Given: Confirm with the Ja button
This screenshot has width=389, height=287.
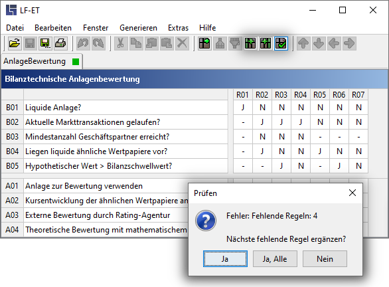Looking at the screenshot, I should tap(225, 259).
